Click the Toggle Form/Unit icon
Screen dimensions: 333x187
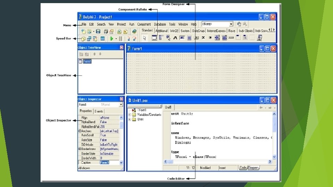tap(95, 38)
